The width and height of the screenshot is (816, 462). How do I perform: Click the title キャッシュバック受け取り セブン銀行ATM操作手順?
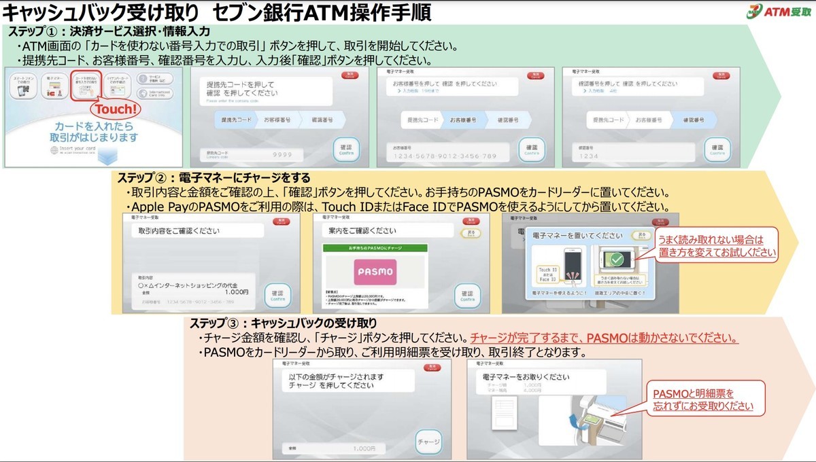(217, 12)
